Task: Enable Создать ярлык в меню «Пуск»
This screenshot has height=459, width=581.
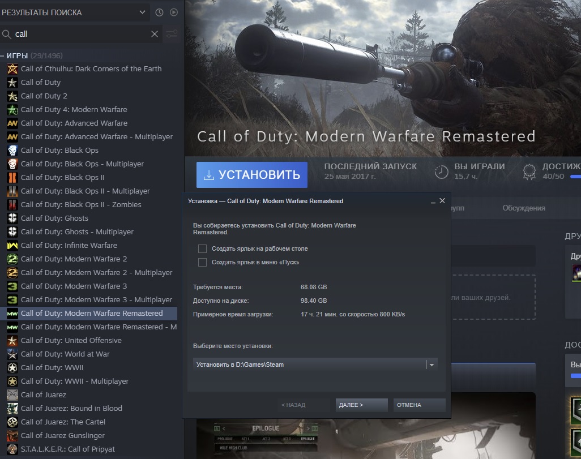Action: click(x=202, y=261)
